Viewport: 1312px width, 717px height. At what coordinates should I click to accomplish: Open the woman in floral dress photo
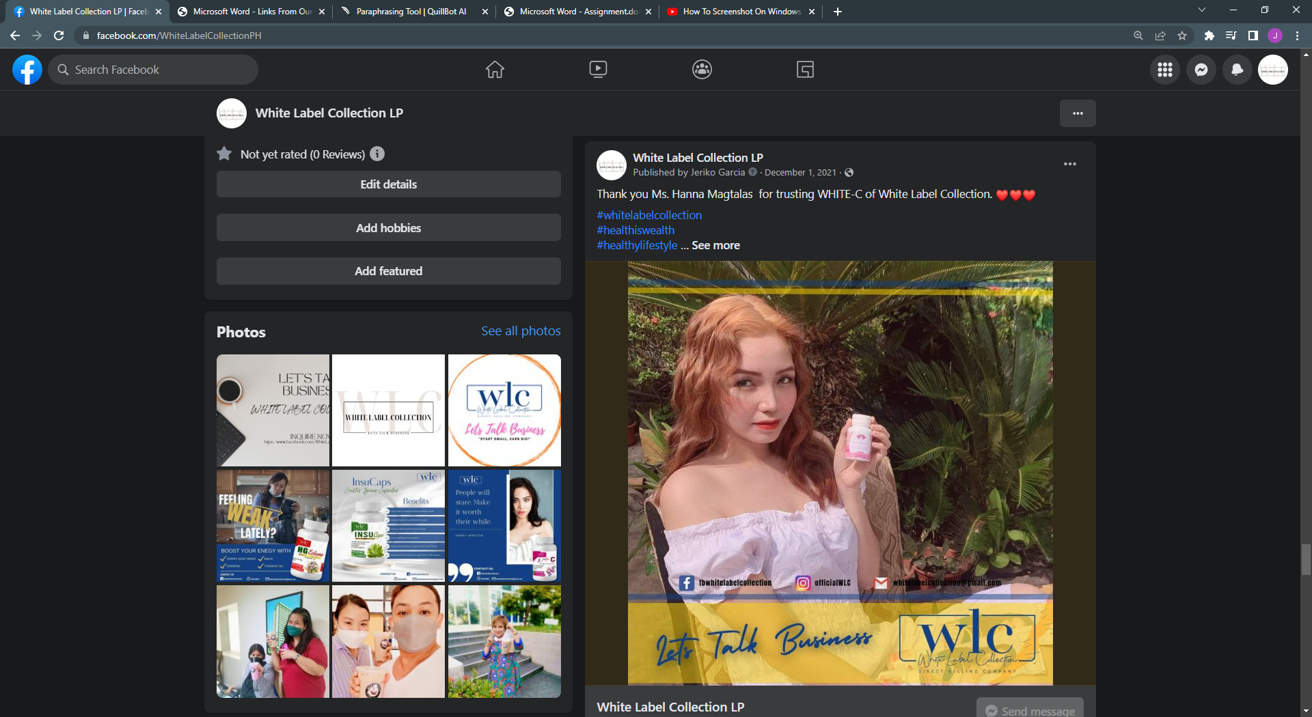(504, 641)
